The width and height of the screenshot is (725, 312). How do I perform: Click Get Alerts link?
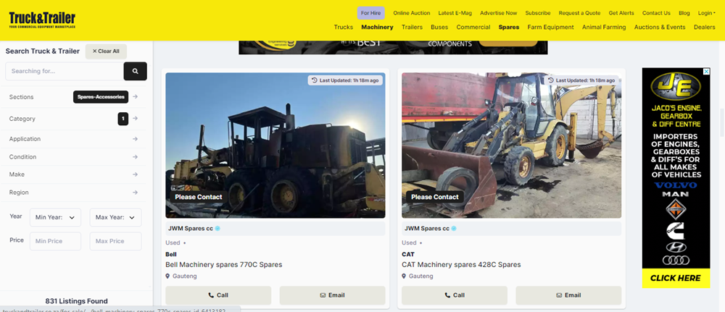tap(621, 13)
